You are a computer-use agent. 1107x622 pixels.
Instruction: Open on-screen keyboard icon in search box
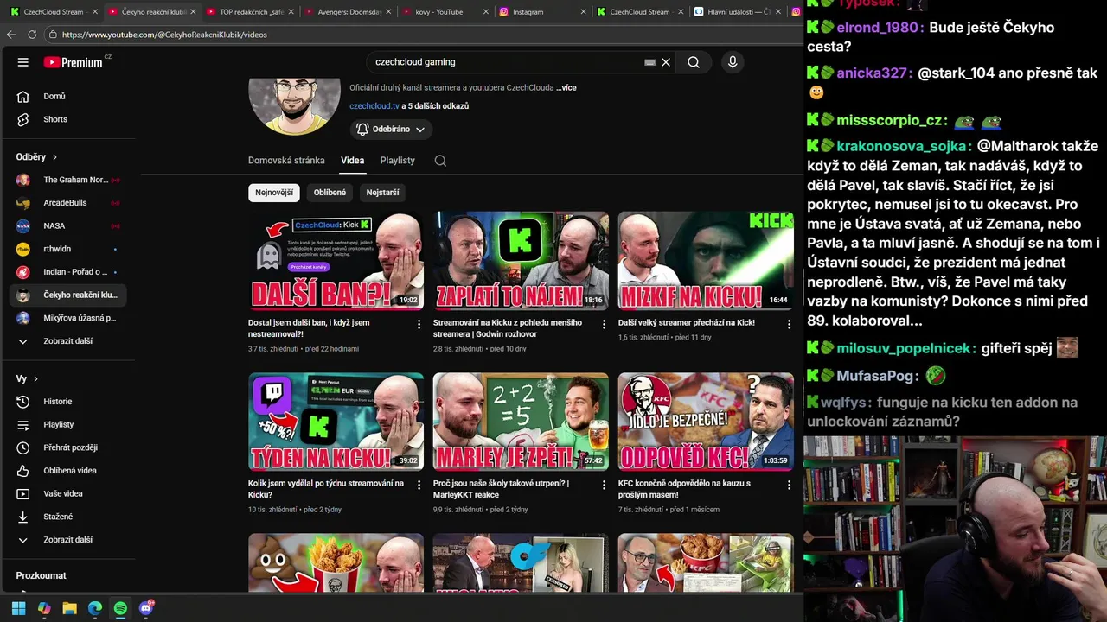[649, 62]
